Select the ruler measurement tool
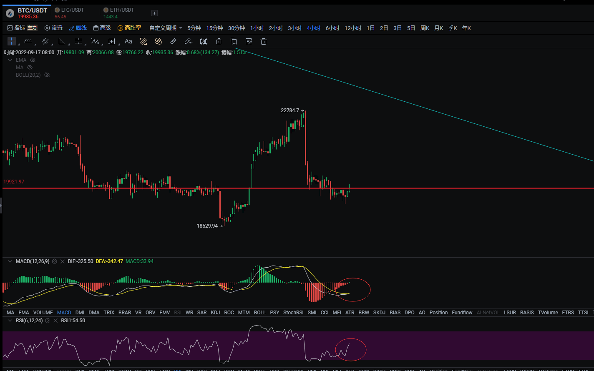The height and width of the screenshot is (371, 594). click(173, 41)
